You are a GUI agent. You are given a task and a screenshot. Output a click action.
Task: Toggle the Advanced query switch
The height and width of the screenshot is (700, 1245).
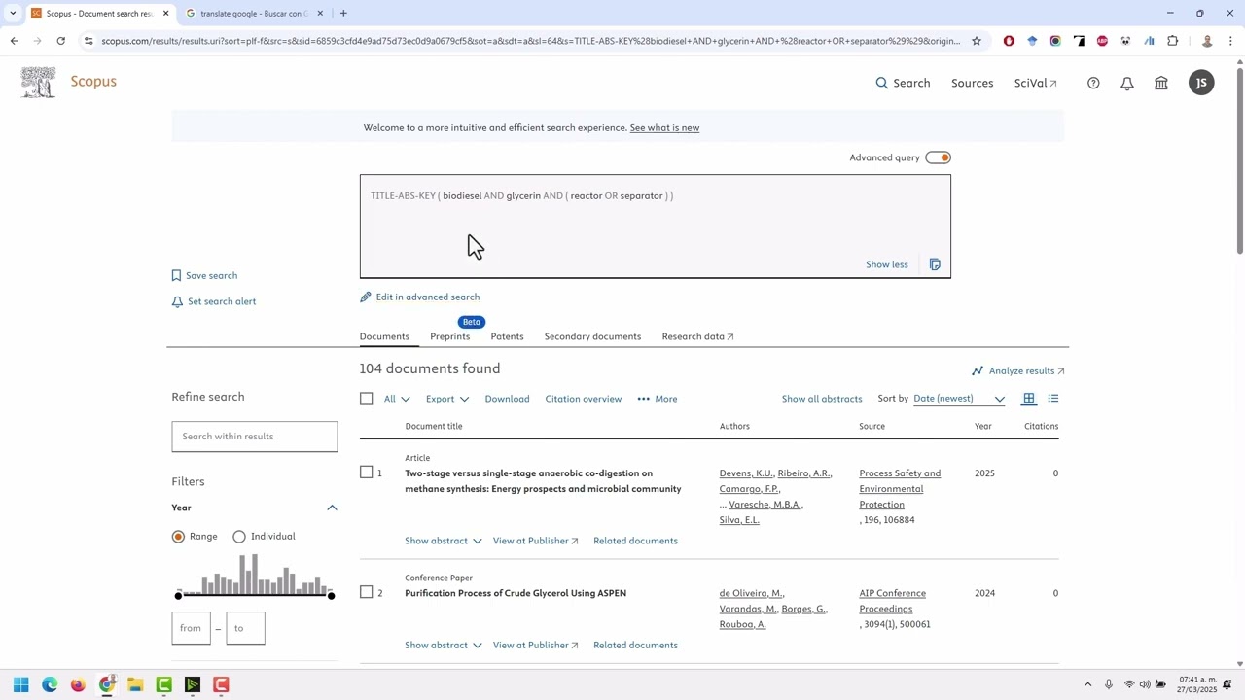tap(938, 157)
